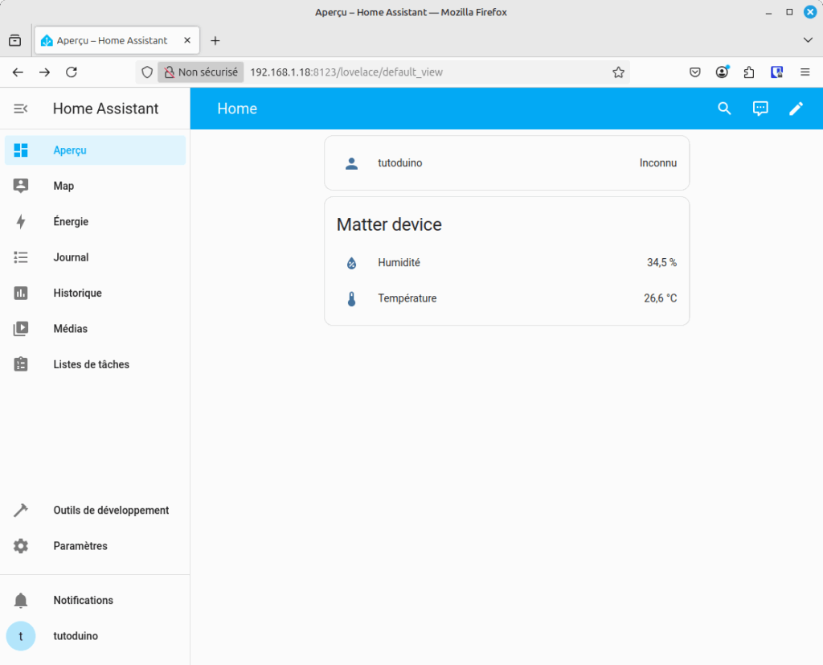
Task: Open Firefox View icon left of tabs
Action: click(14, 40)
